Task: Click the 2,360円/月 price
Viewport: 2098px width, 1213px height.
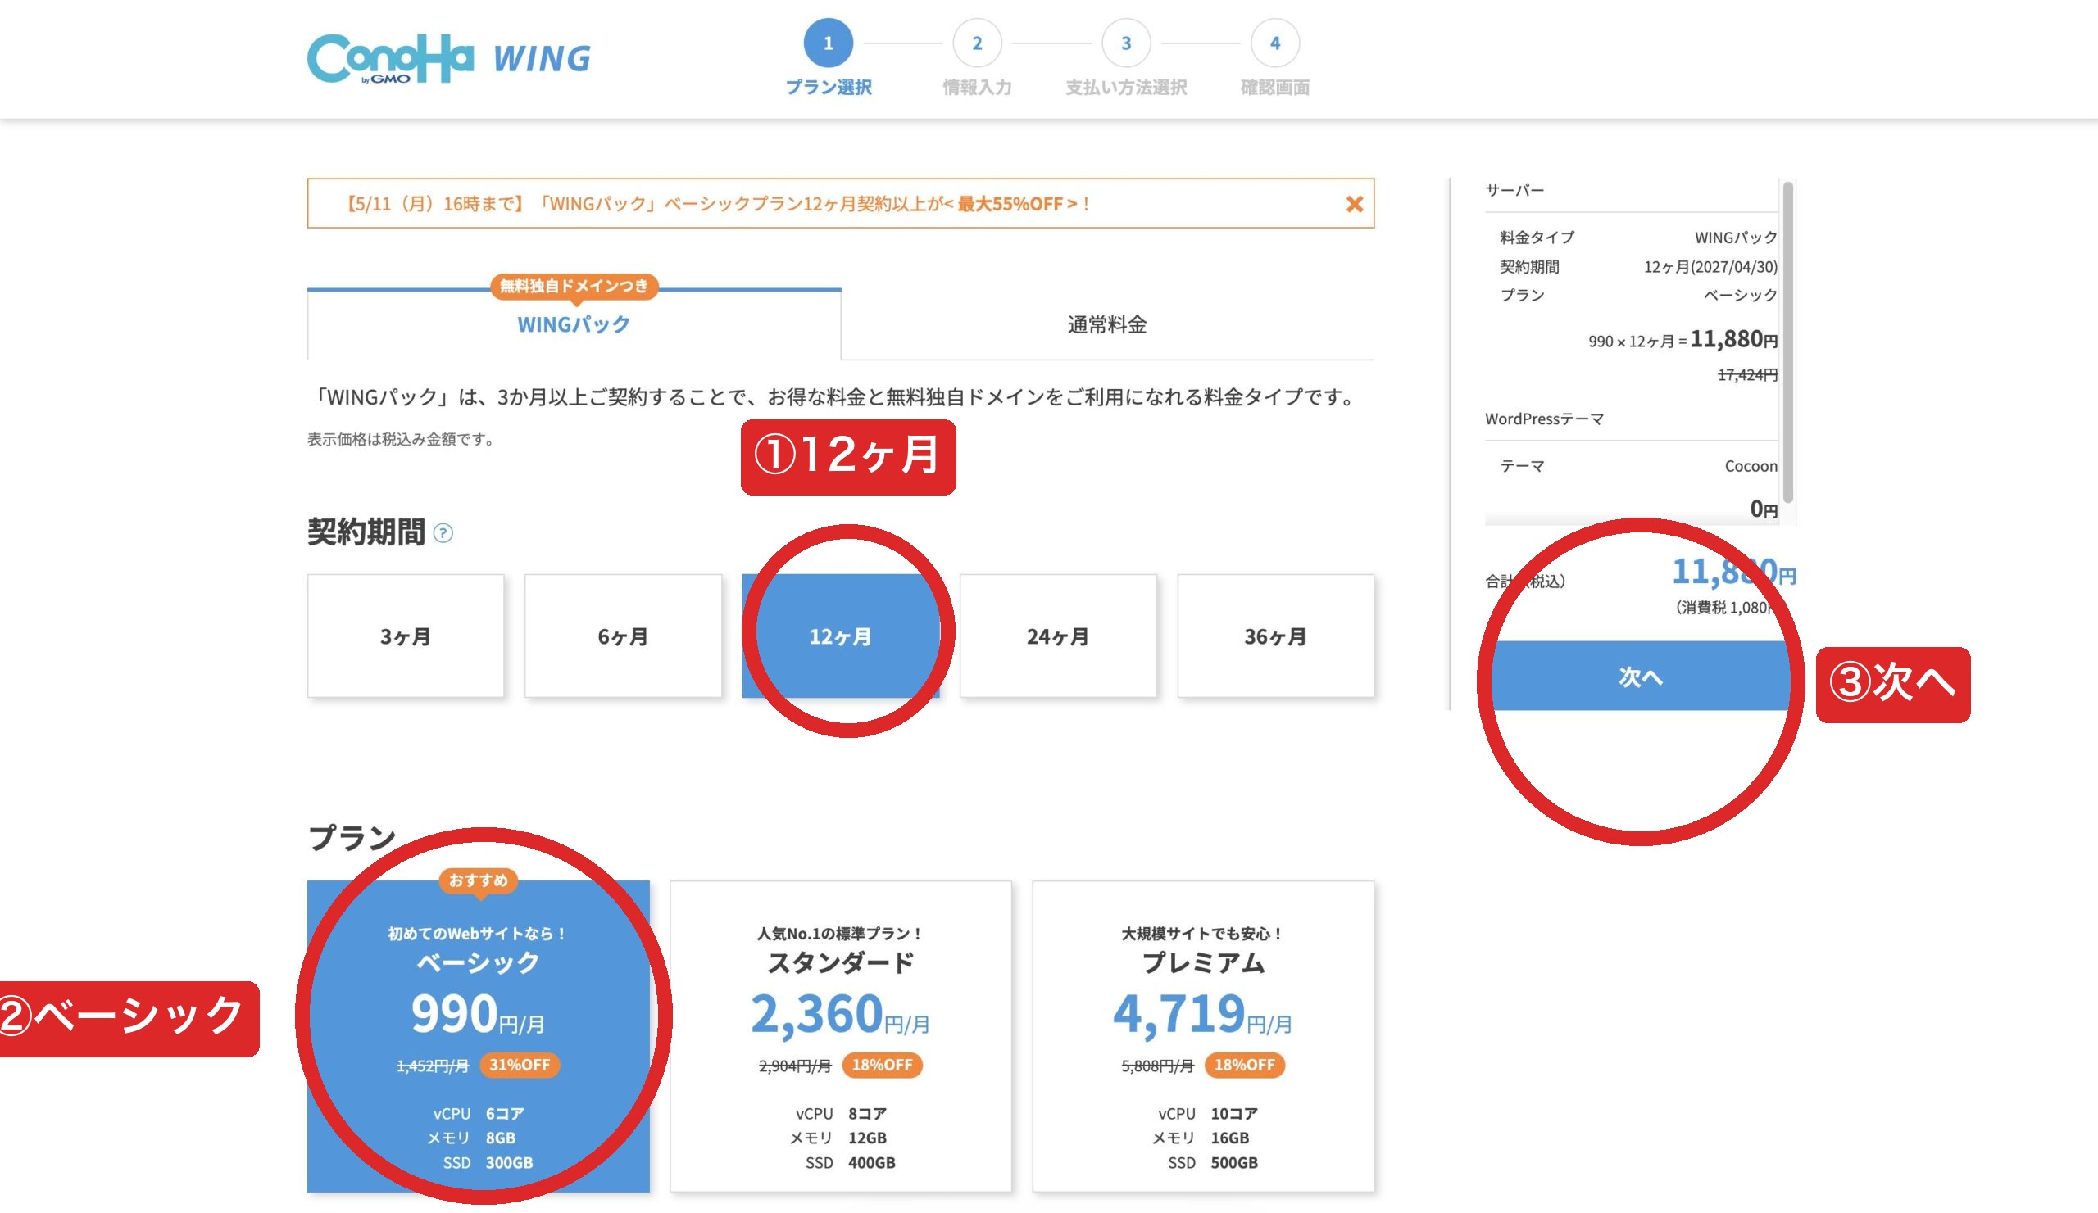Action: pyautogui.click(x=840, y=1015)
